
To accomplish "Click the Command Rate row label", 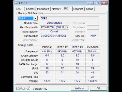I will tap(29, 77).
